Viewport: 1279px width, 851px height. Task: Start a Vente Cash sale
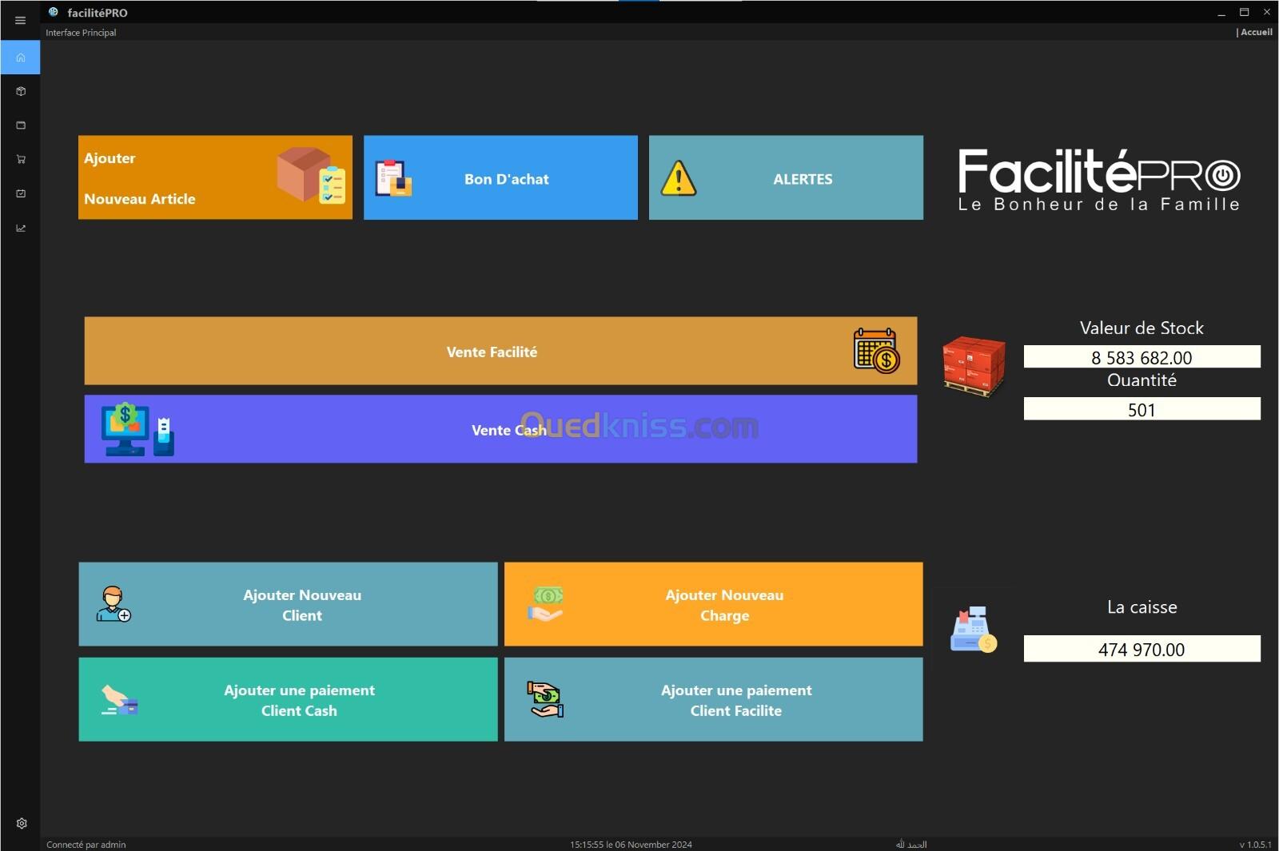click(x=500, y=429)
